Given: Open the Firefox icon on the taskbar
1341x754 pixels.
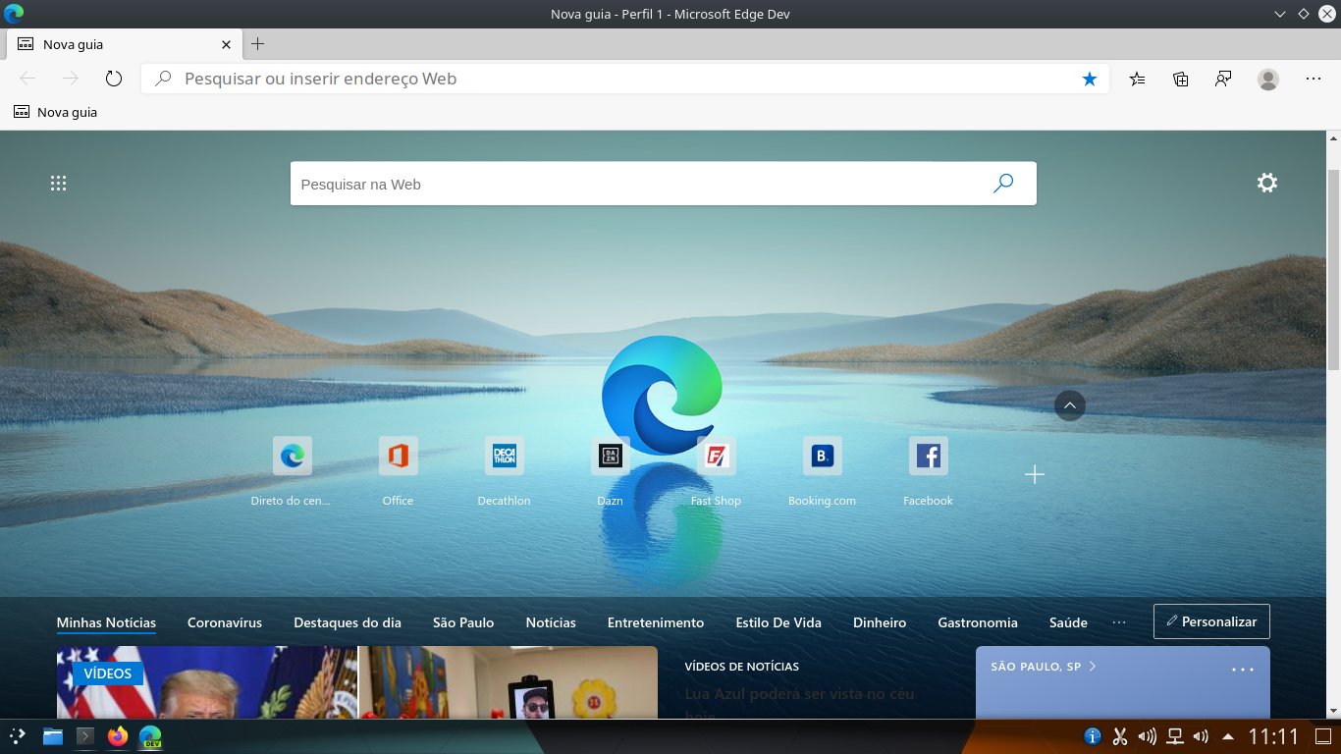Looking at the screenshot, I should pyautogui.click(x=117, y=736).
